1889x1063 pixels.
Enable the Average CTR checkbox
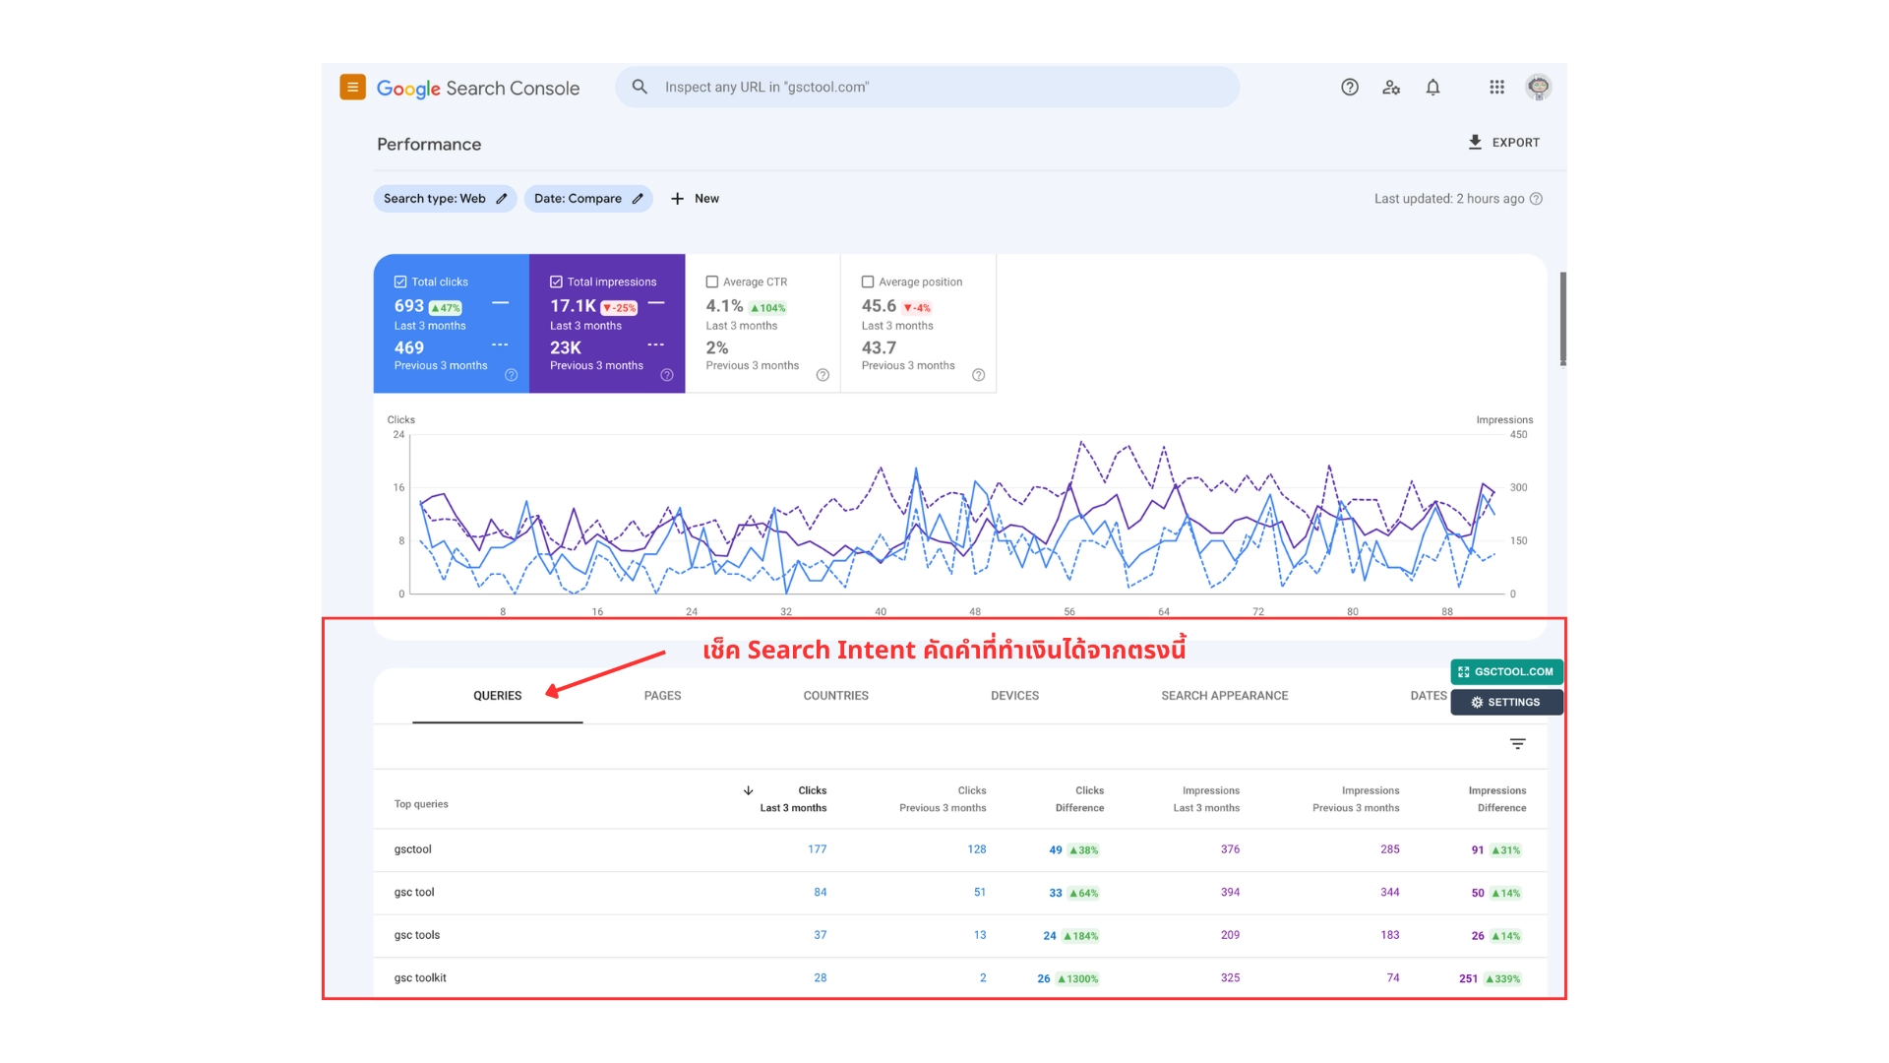coord(712,281)
